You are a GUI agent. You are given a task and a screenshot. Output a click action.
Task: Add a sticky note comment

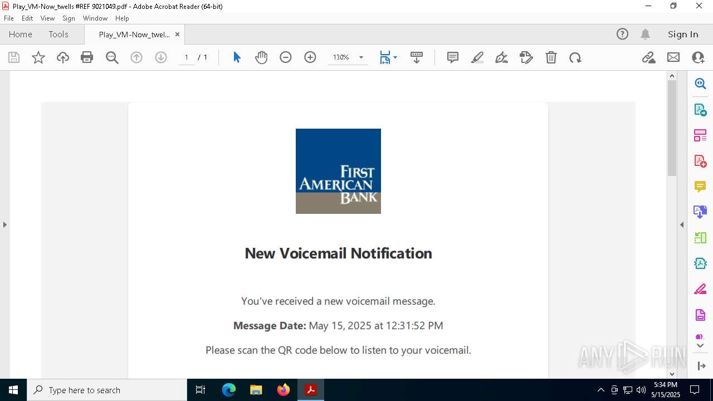(x=453, y=57)
